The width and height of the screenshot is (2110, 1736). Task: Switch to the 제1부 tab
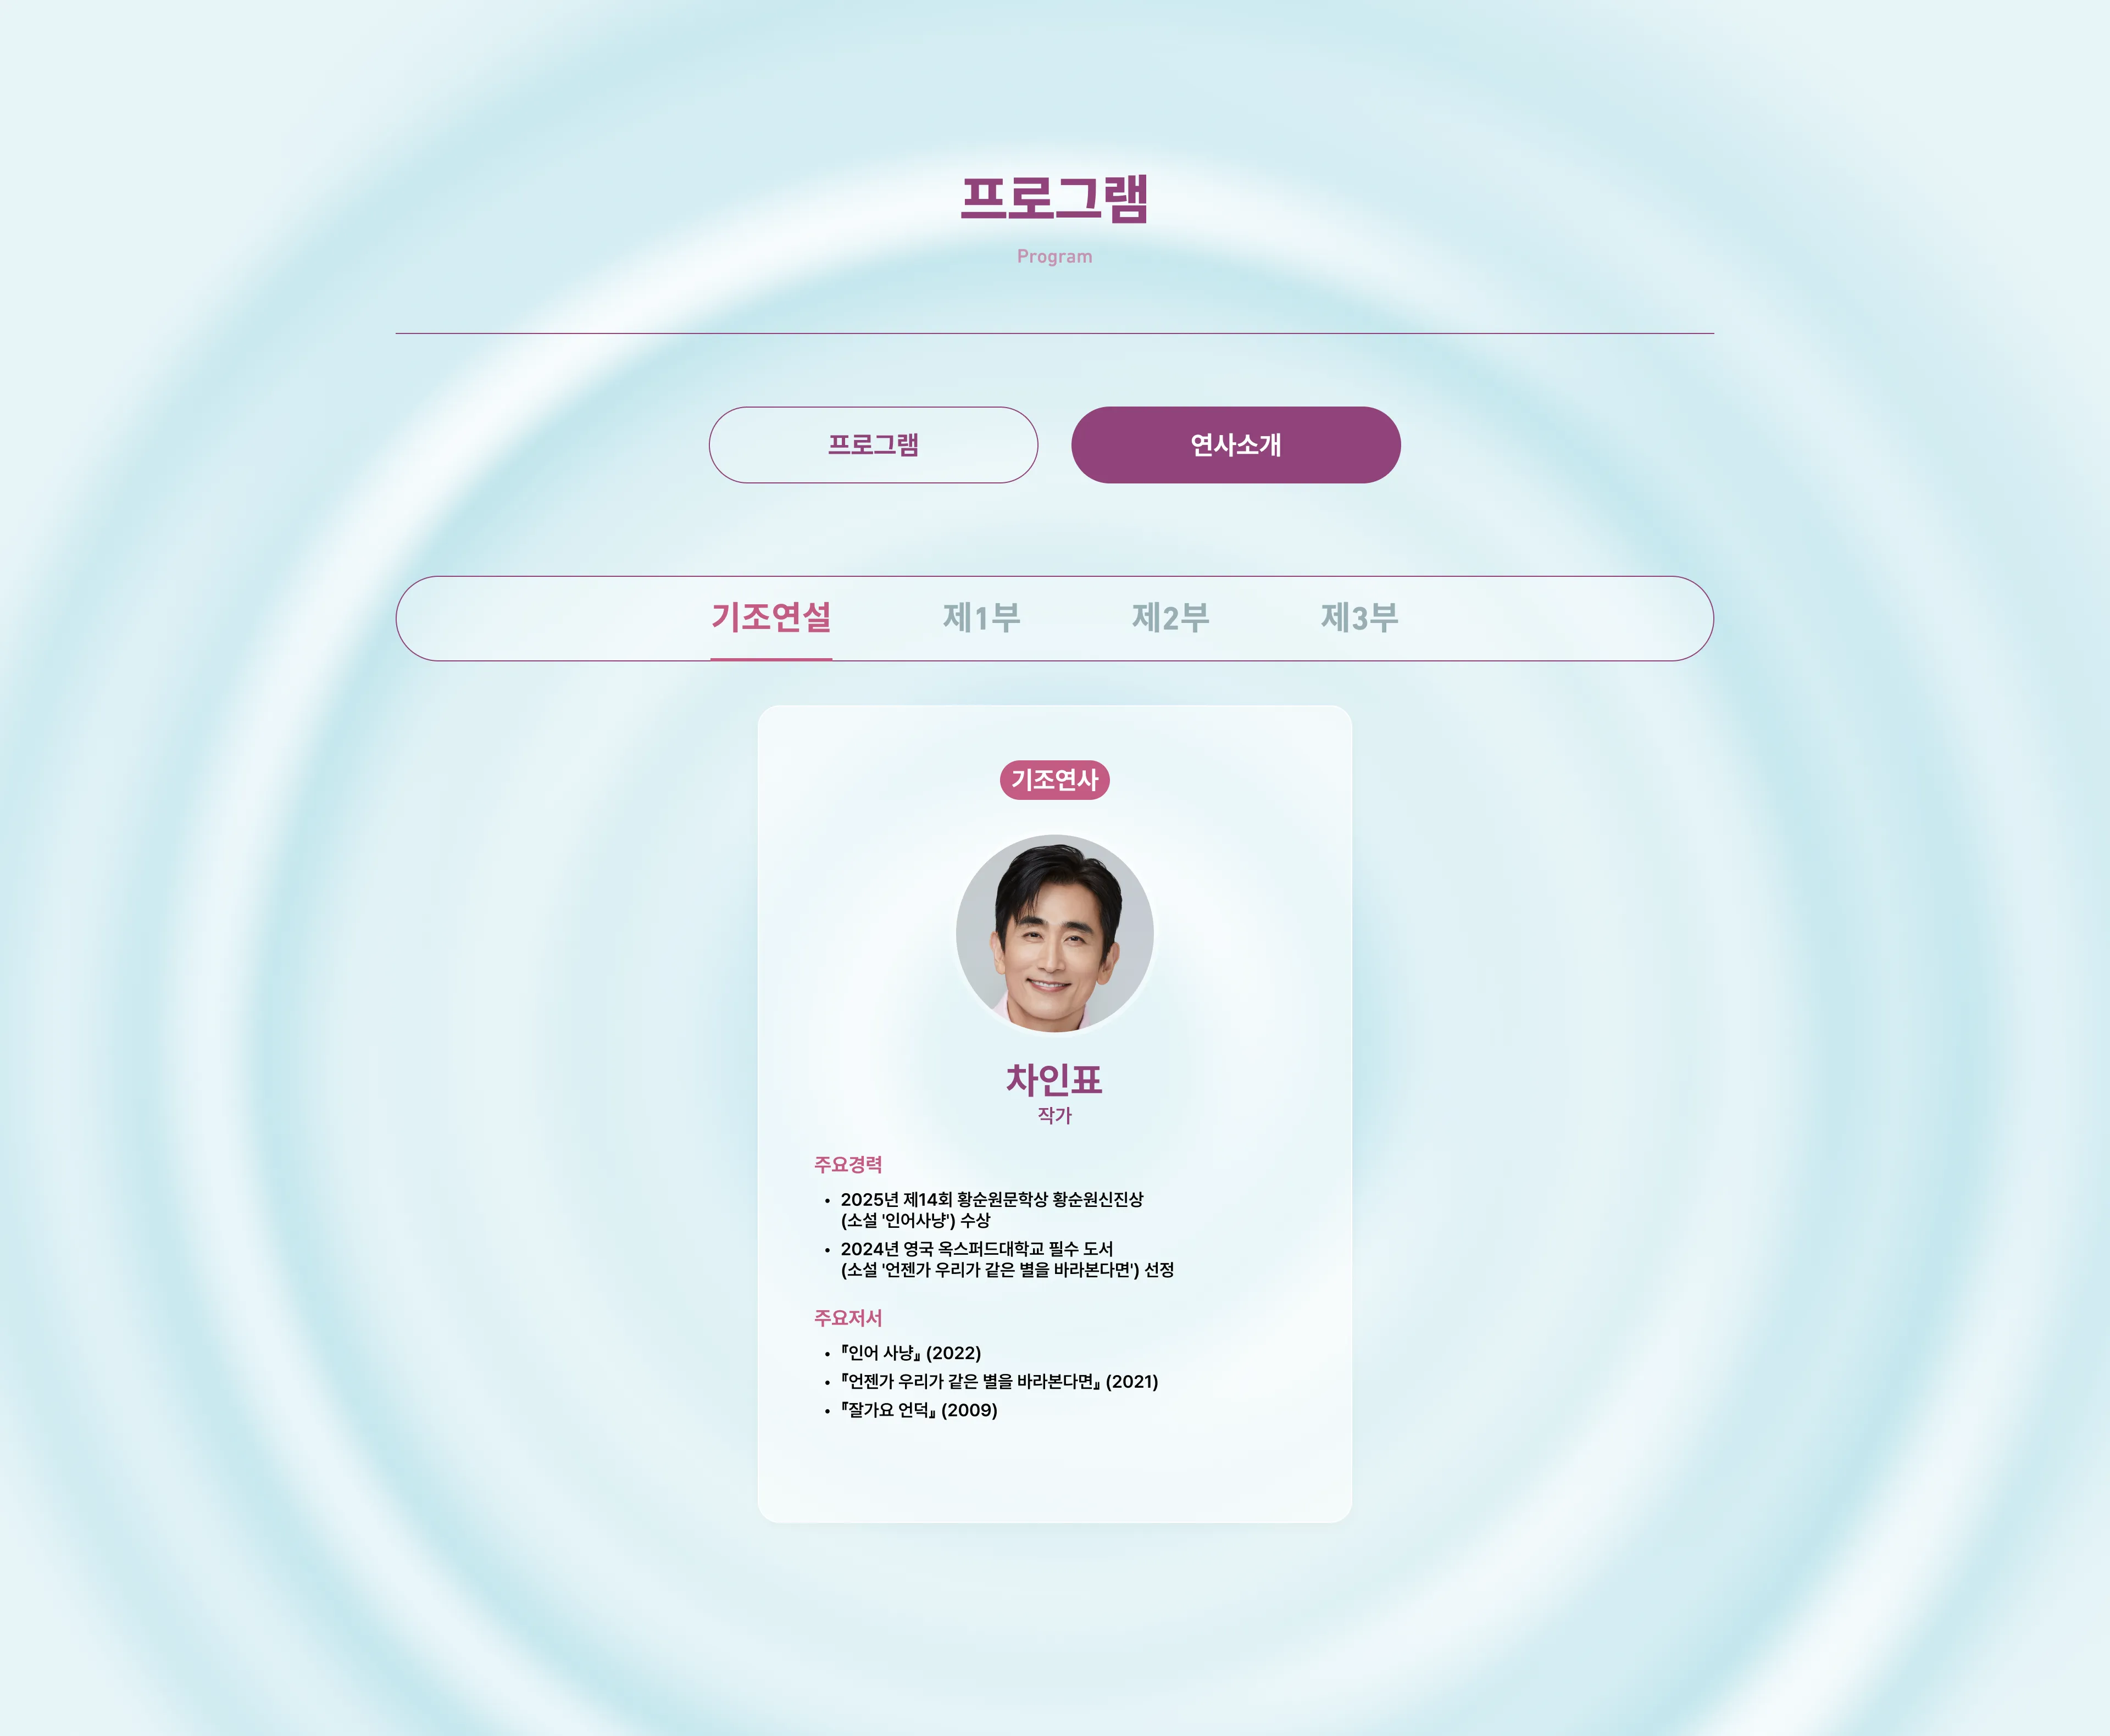pos(981,617)
